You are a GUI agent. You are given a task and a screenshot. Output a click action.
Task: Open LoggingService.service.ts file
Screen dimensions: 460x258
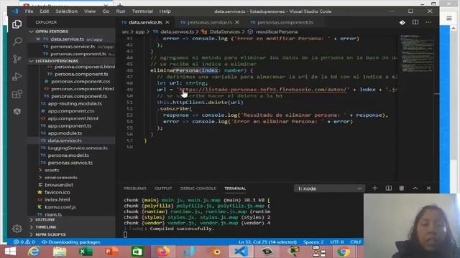point(78,148)
